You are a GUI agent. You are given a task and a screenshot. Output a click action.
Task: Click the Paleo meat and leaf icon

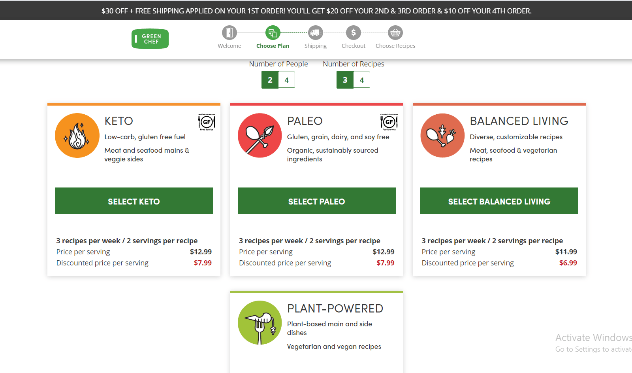pyautogui.click(x=260, y=135)
